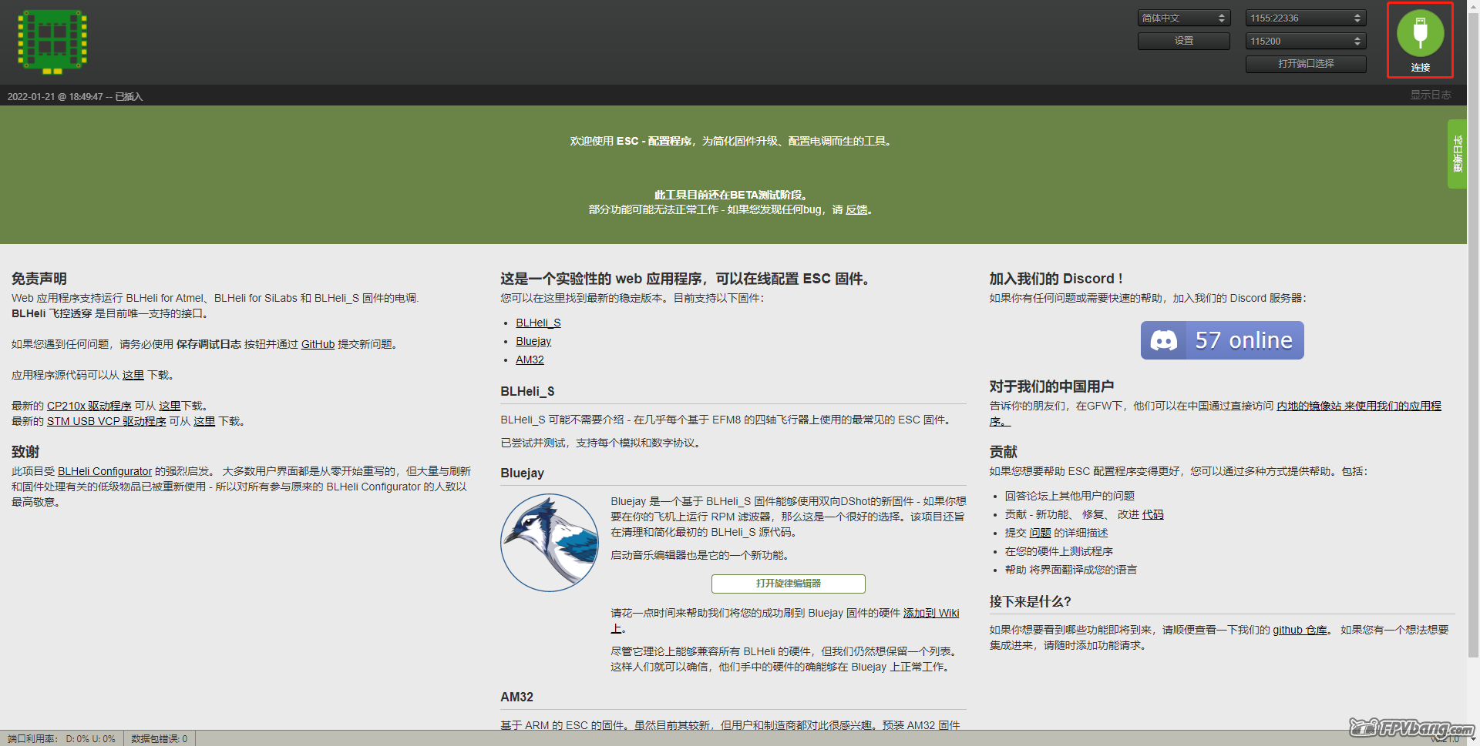
Task: Click the 反馈 feedback link
Action: click(856, 209)
